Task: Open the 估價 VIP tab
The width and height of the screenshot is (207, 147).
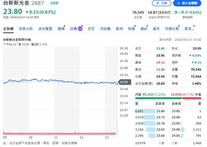Action: 76,29
